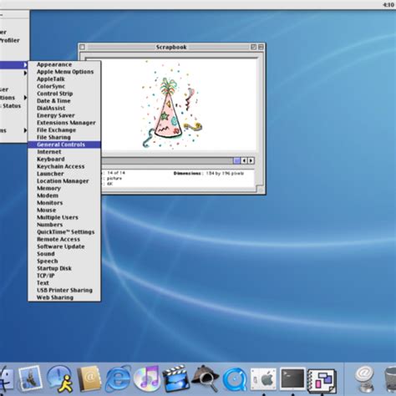
Task: Open Sherlock search from the dock
Action: click(206, 378)
